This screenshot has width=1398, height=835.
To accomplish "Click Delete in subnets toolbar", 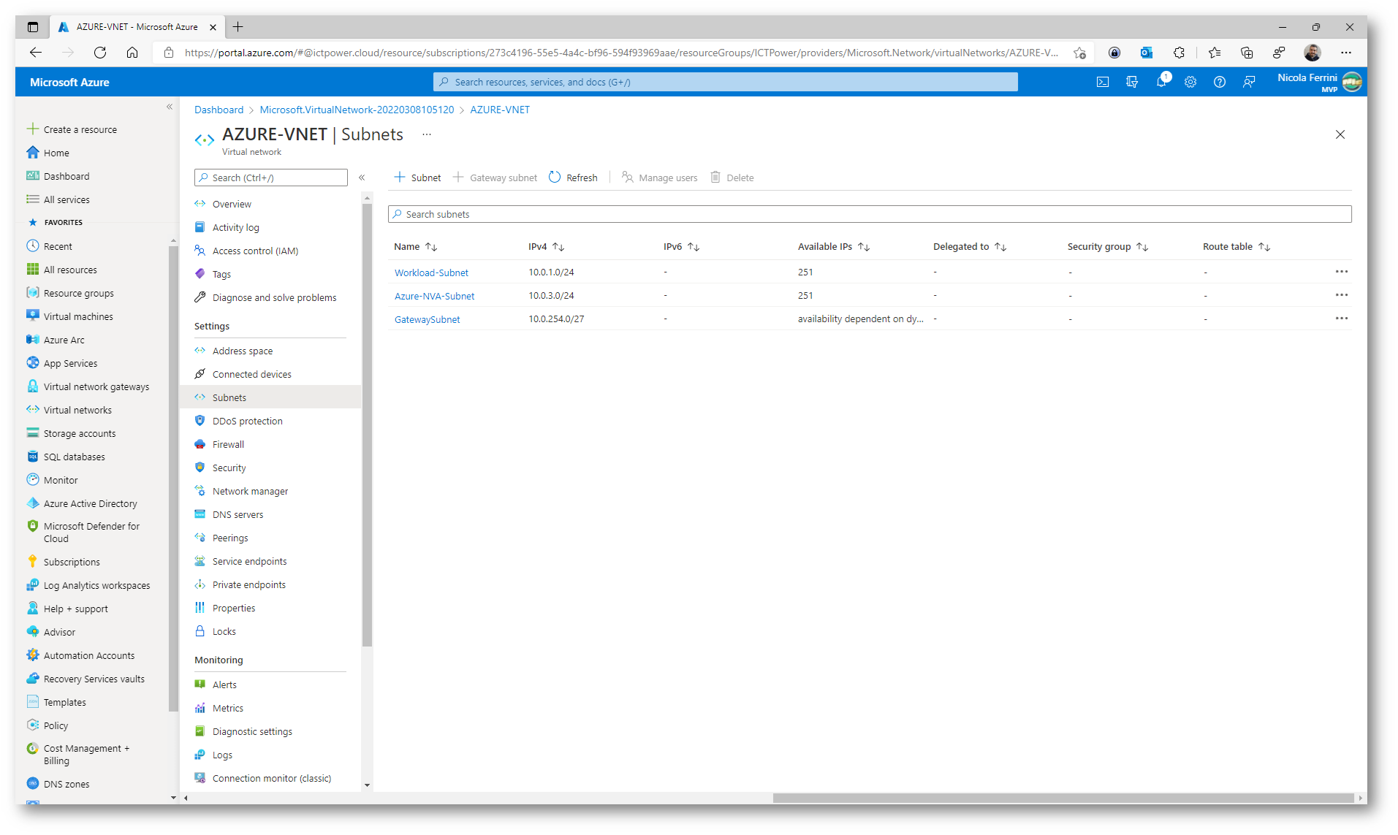I will [x=732, y=178].
